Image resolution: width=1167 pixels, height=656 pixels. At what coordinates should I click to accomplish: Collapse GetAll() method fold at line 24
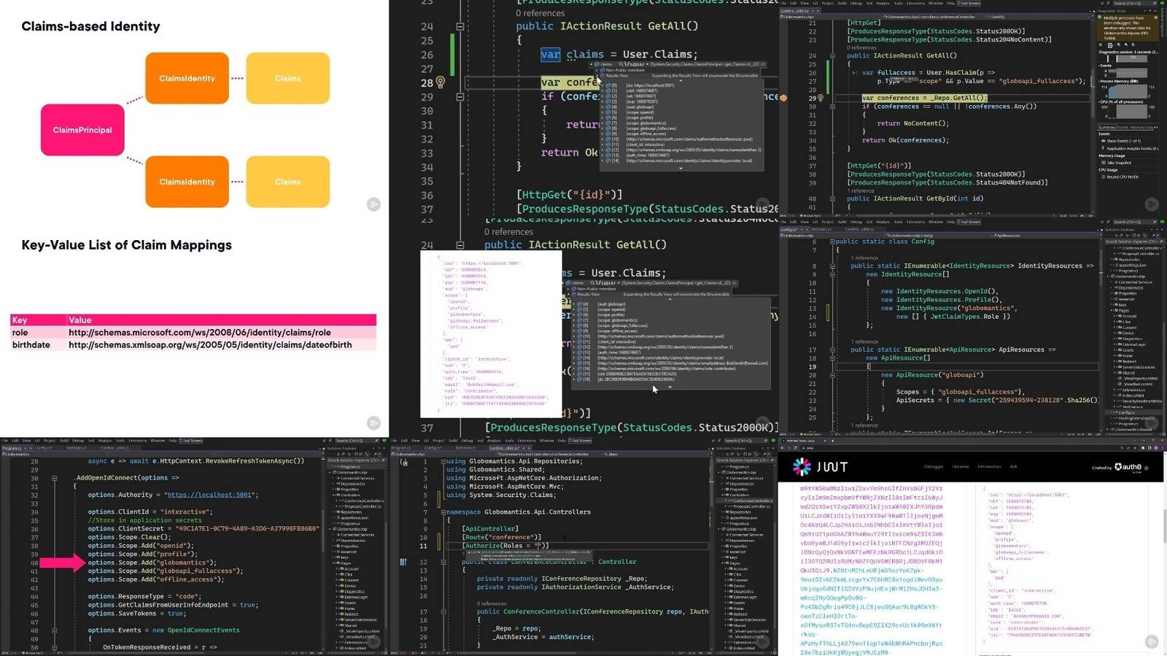460,26
